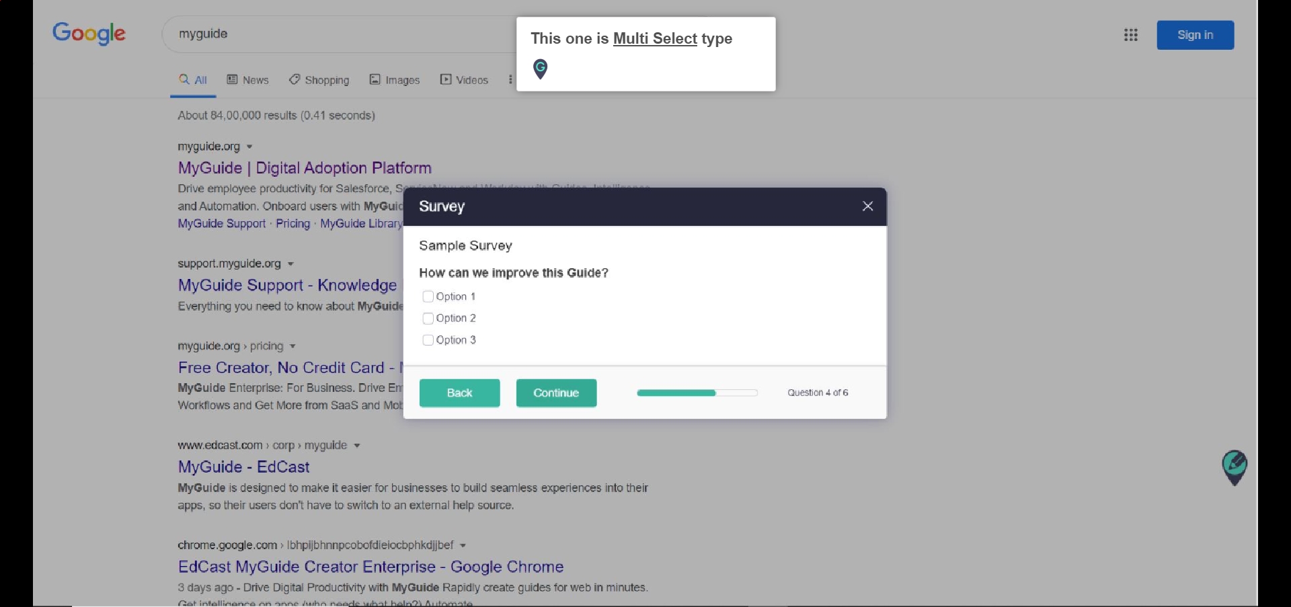Viewport: 1291px width, 607px height.
Task: Check Option 1 checkbox
Action: click(428, 296)
